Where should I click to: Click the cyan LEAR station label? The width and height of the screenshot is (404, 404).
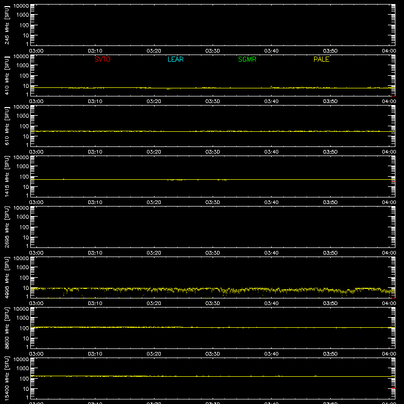[x=175, y=59]
